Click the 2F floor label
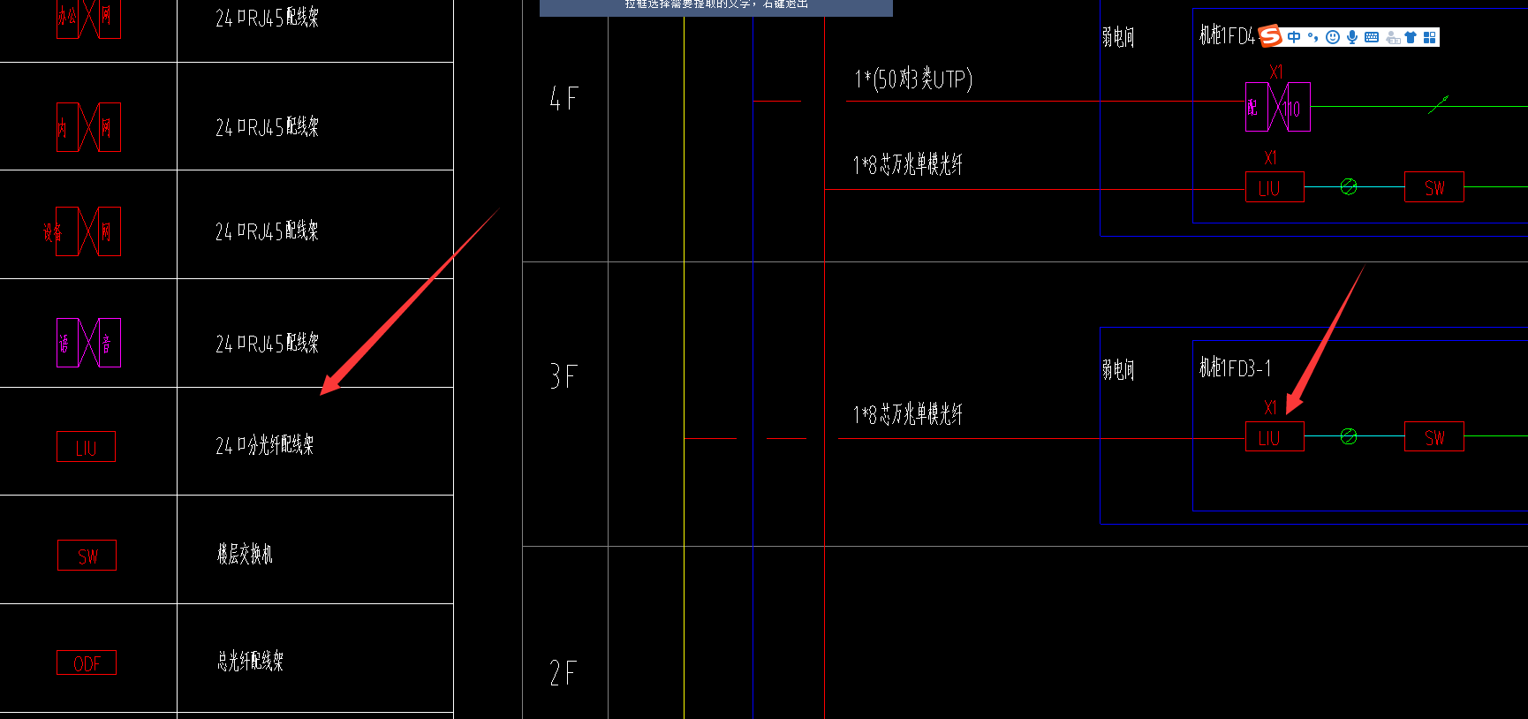 [x=564, y=673]
